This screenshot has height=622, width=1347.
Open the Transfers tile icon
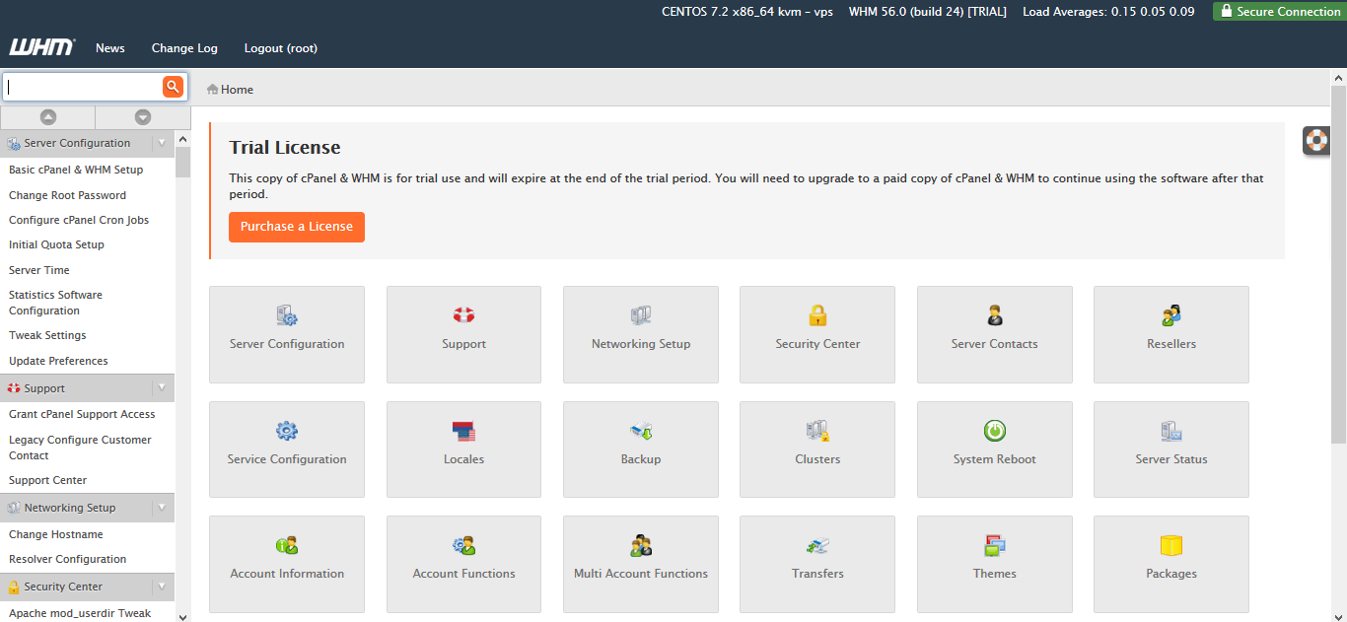coord(817,545)
